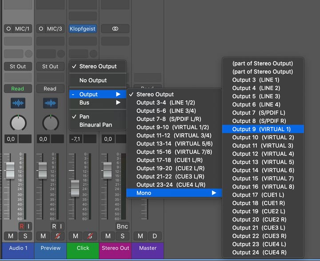Screen dimensions: 320x261
Task: Select mono Output 8 (S/PDIF R)
Action: tap(263, 121)
